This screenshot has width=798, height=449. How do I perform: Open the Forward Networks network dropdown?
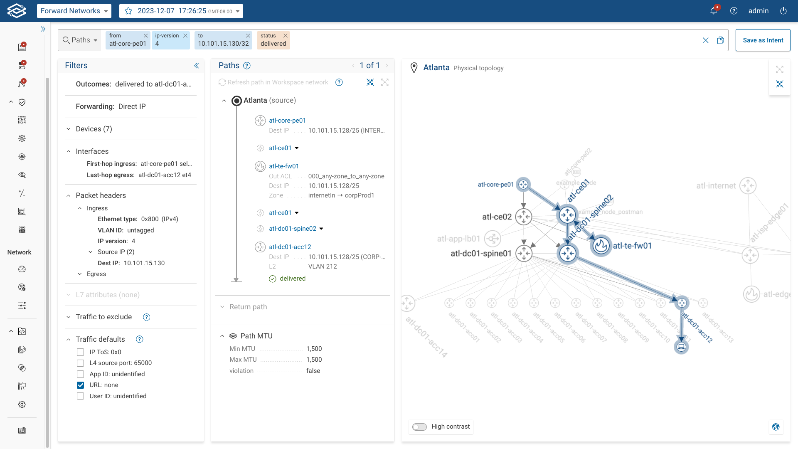coord(74,11)
